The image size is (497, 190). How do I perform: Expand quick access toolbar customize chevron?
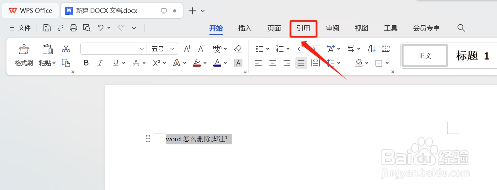click(134, 28)
